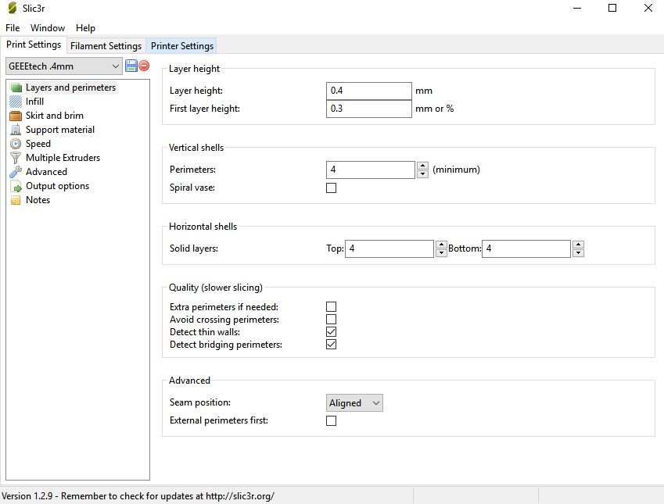Viewport: 664px width, 504px height.
Task: Open the Seam position dropdown
Action: pyautogui.click(x=354, y=403)
